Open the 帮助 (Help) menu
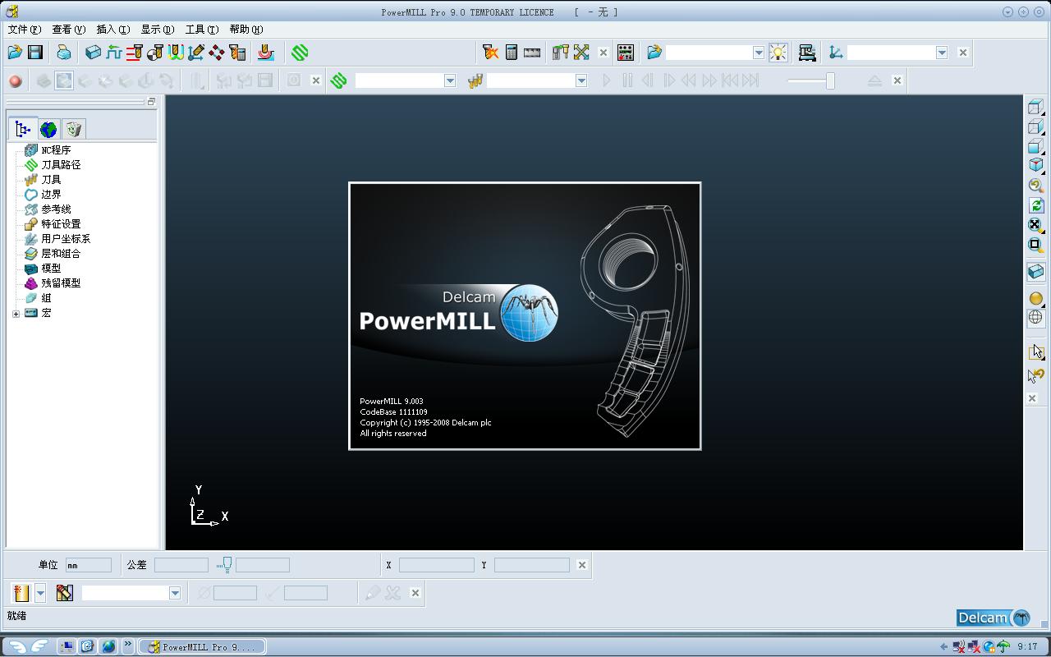This screenshot has height=657, width=1051. [x=246, y=30]
